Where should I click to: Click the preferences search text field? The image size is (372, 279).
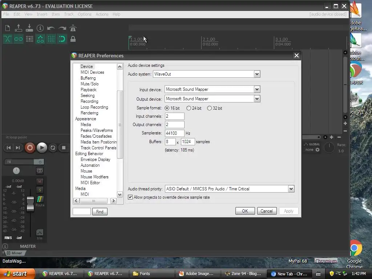coord(82,211)
